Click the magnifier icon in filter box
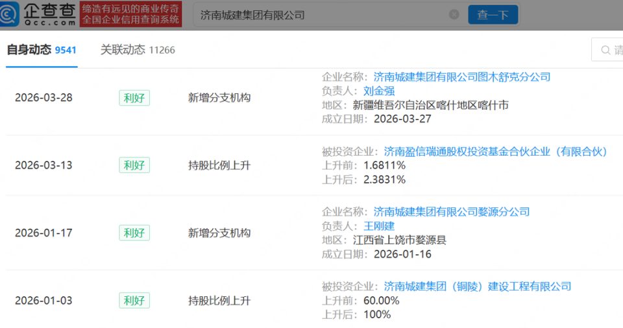This screenshot has height=328, width=623. (x=605, y=50)
